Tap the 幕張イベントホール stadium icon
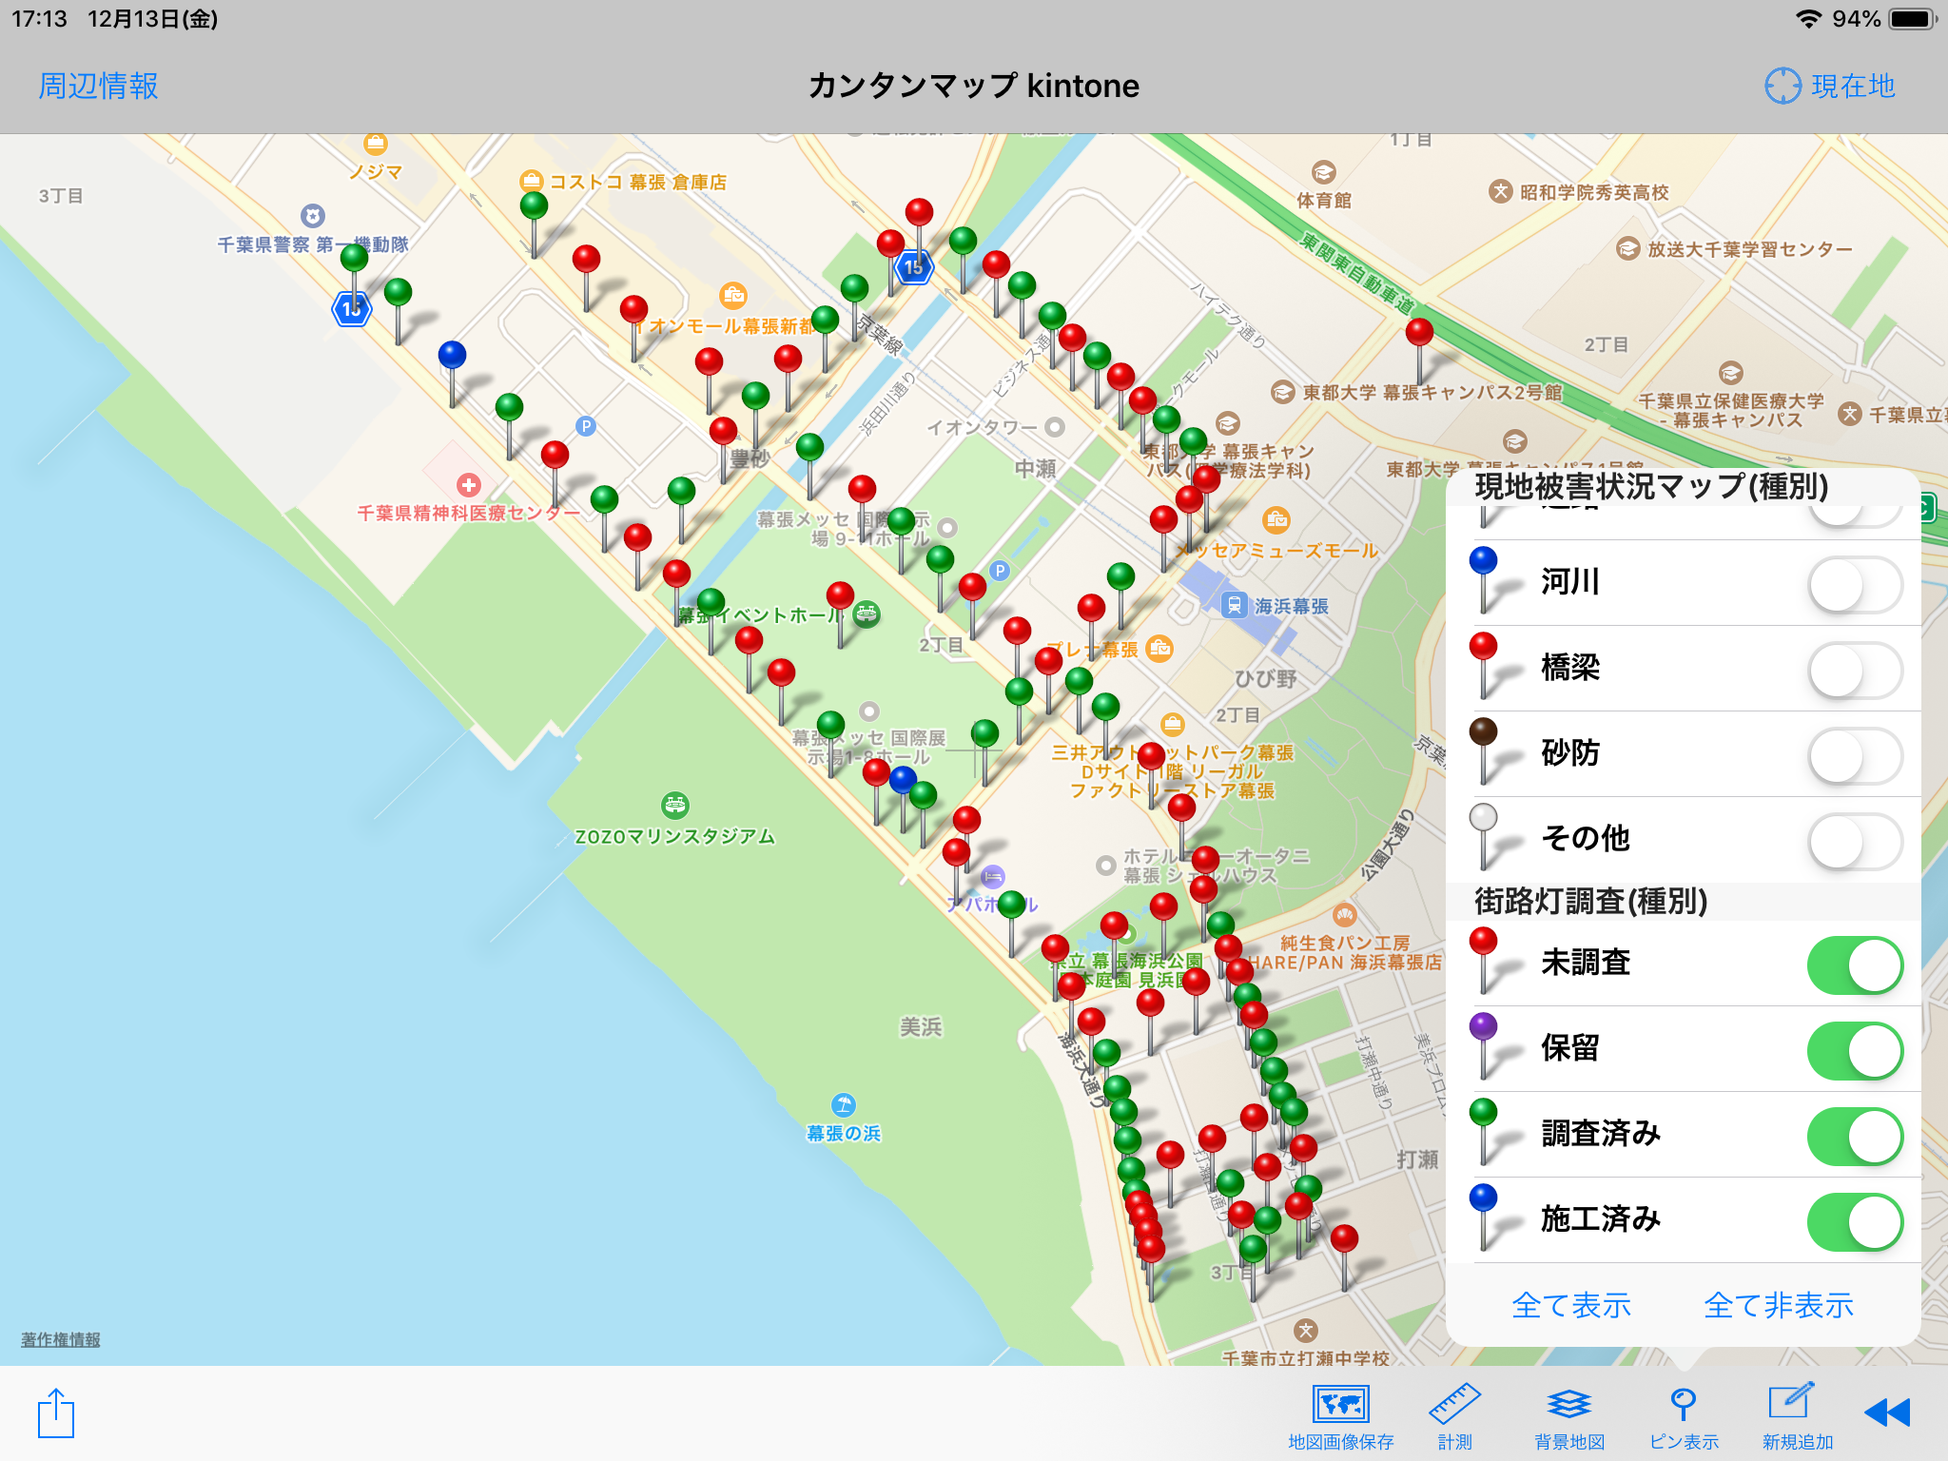Screen dimensions: 1948x1461 866,614
